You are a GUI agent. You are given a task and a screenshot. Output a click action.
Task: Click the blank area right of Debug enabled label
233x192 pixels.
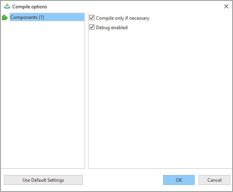click(179, 28)
